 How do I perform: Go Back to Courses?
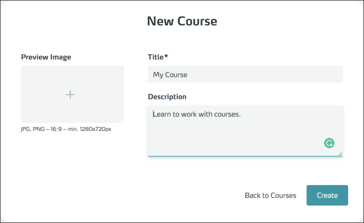point(270,196)
